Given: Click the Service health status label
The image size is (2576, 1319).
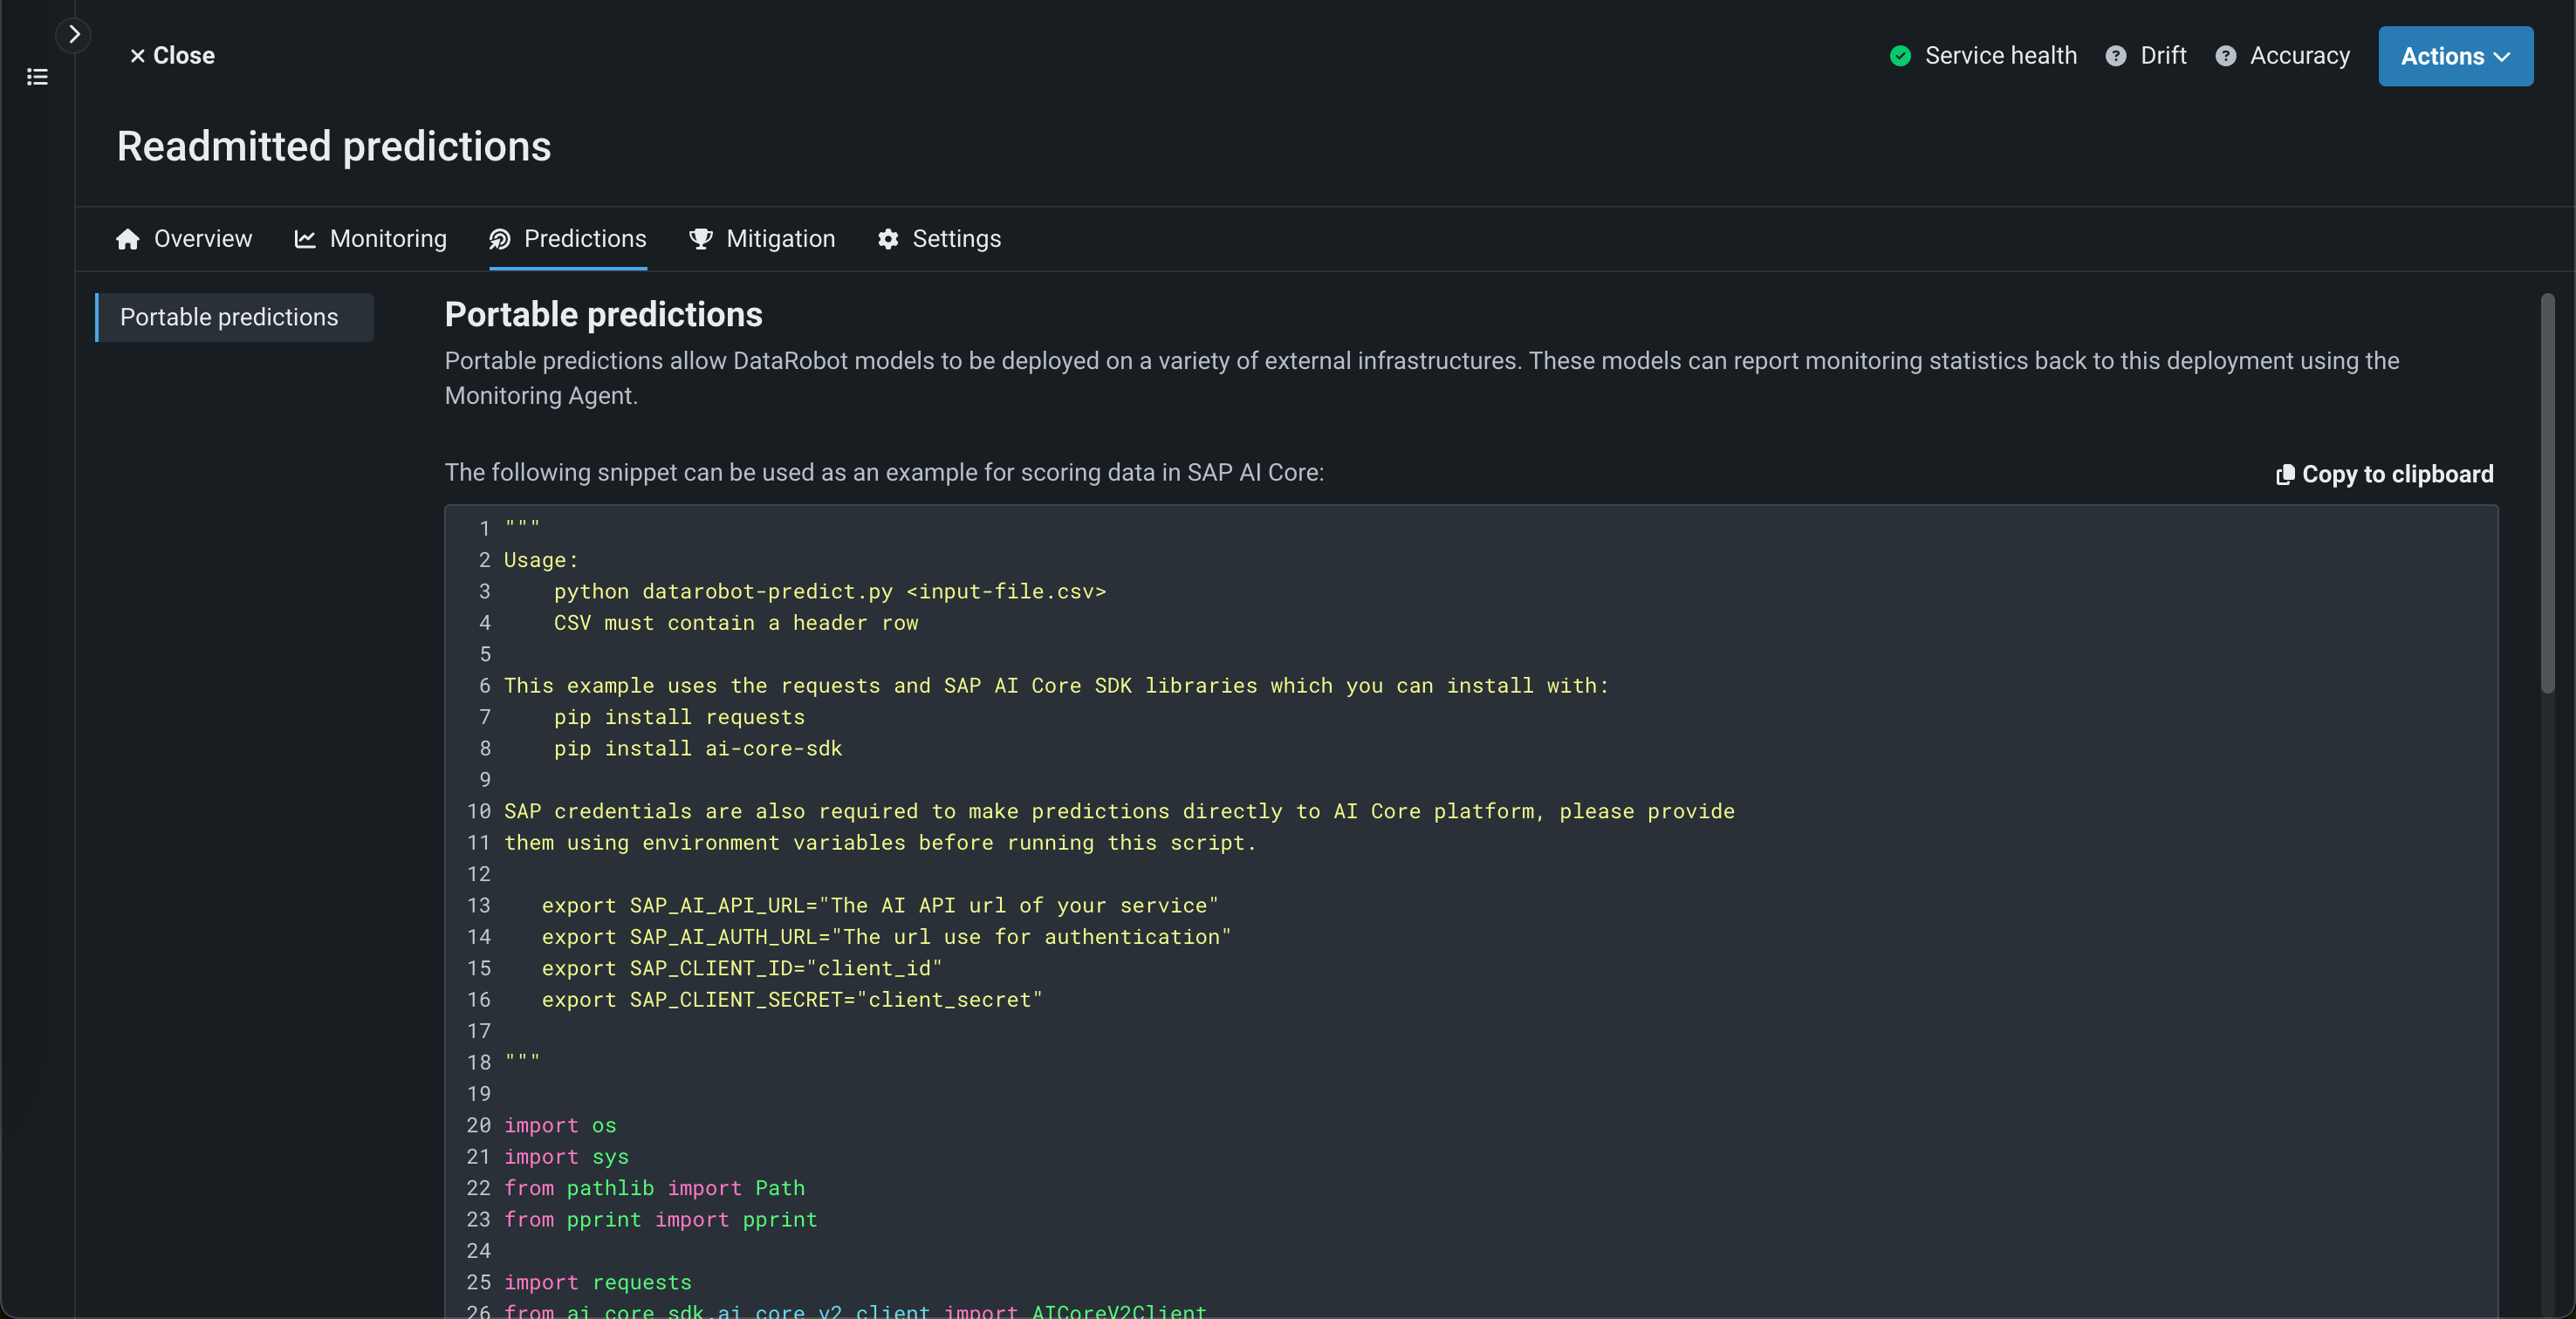Looking at the screenshot, I should [2000, 56].
